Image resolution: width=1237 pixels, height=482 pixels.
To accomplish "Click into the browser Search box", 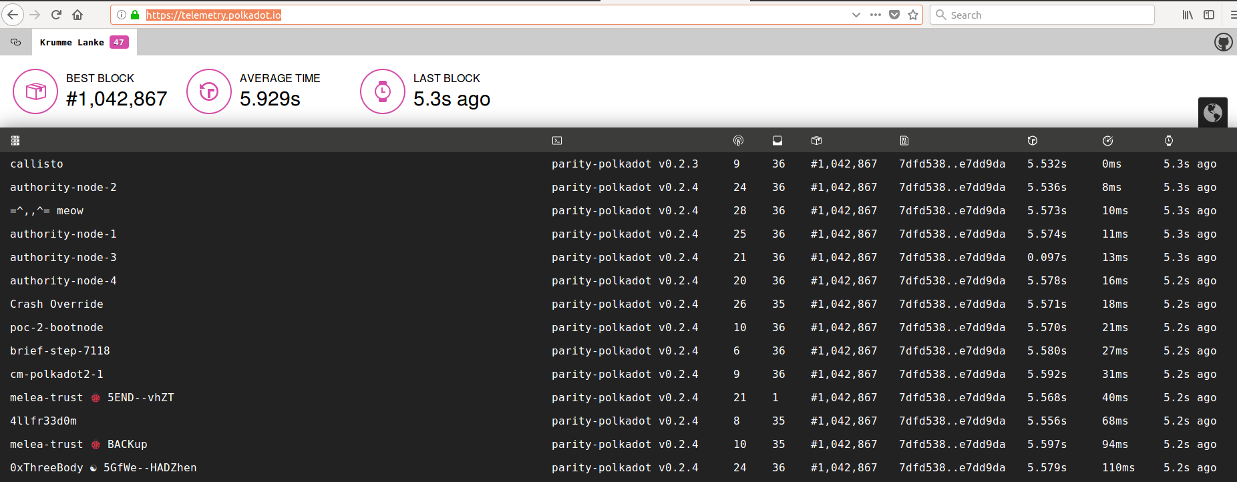I will pyautogui.click(x=1042, y=15).
